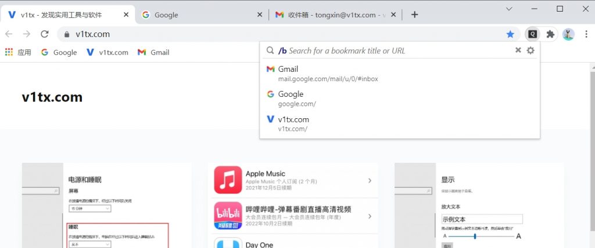The width and height of the screenshot is (595, 248).
Task: Click the address bar showing v1tx.com
Action: [x=288, y=34]
